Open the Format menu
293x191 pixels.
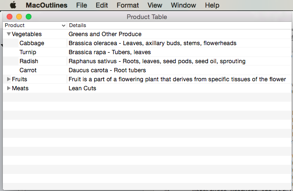pyautogui.click(x=128, y=5)
